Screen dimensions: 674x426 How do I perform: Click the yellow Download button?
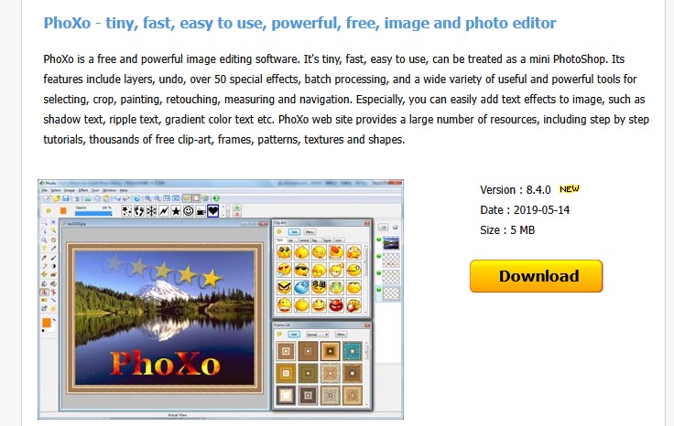(x=536, y=276)
